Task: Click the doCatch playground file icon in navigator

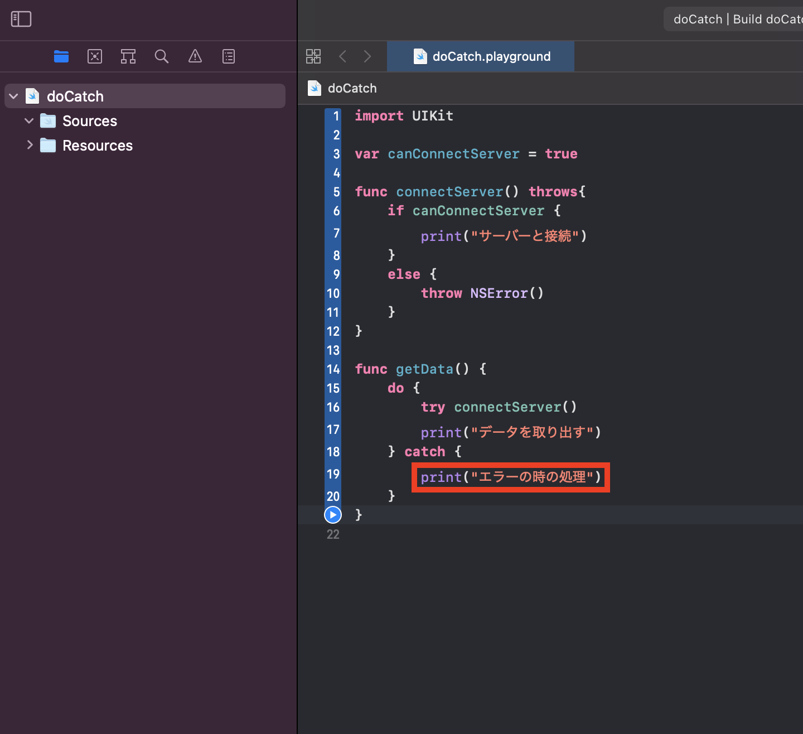Action: click(33, 96)
